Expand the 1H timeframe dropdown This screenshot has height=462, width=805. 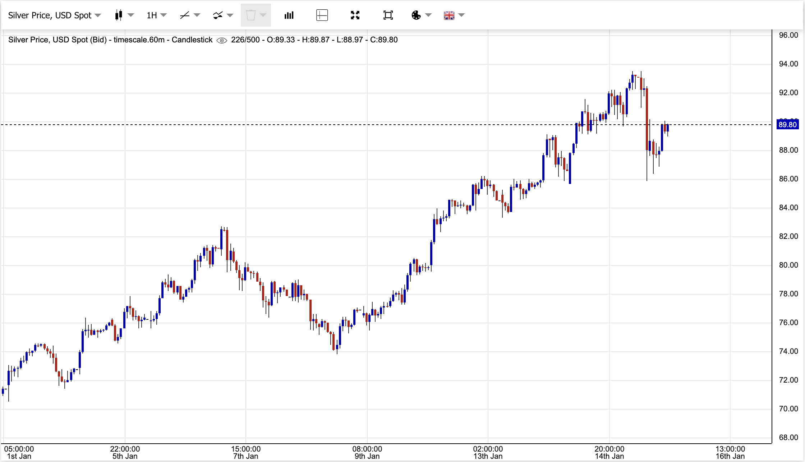(x=155, y=15)
